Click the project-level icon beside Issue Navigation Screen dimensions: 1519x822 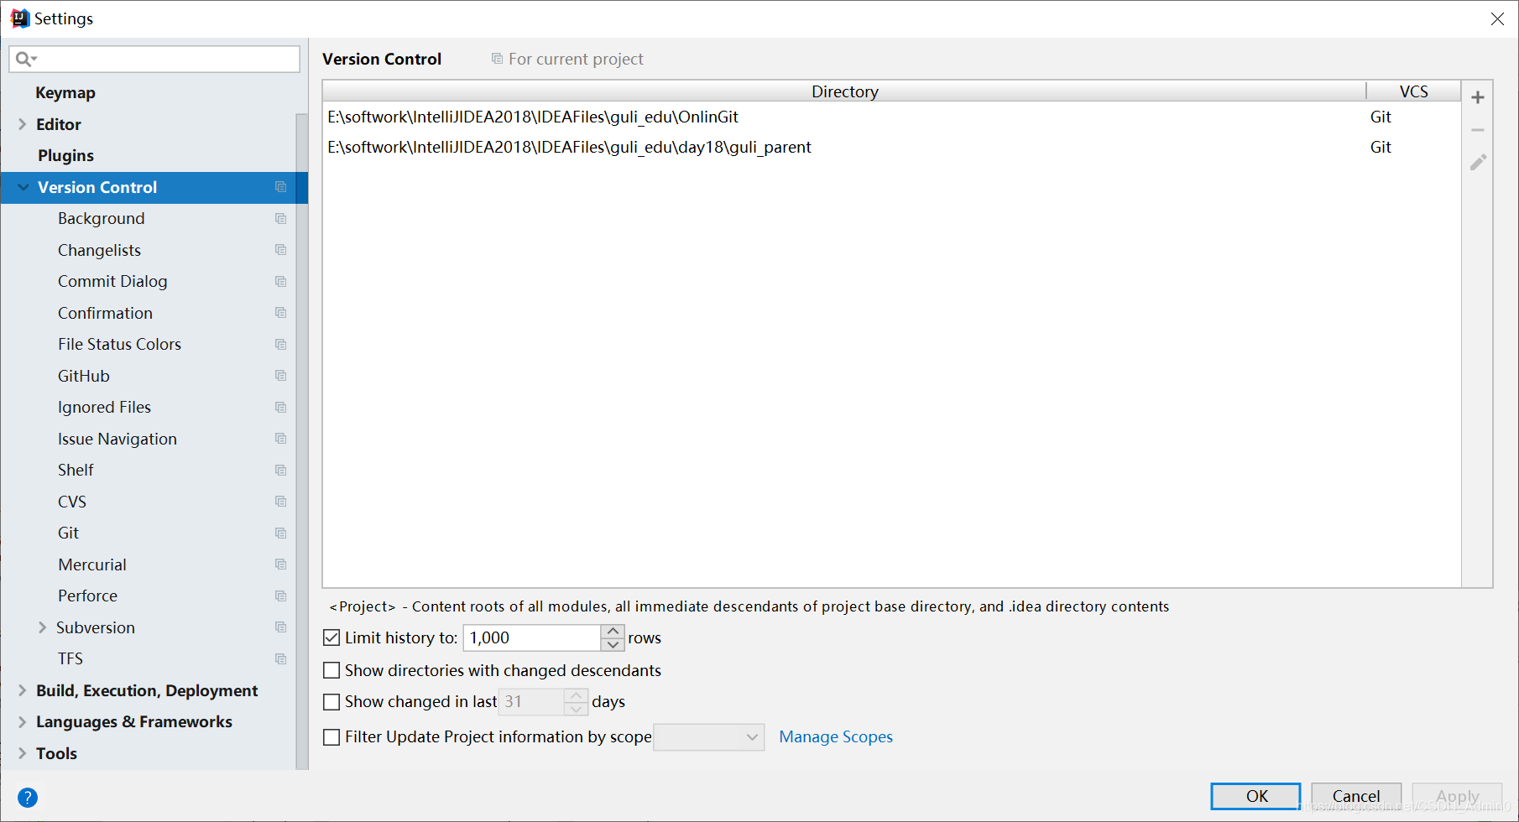281,439
